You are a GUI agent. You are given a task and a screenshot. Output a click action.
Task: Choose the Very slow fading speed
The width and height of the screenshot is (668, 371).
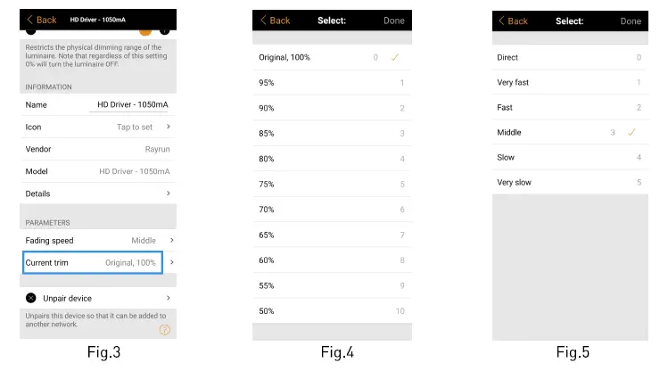tap(569, 183)
